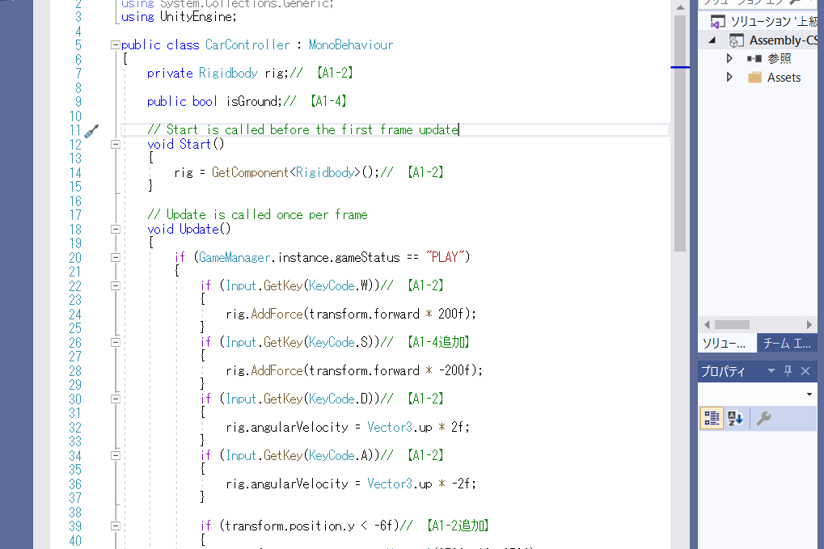This screenshot has width=824, height=549.
Task: Sort properties alphabetically
Action: pos(735,418)
